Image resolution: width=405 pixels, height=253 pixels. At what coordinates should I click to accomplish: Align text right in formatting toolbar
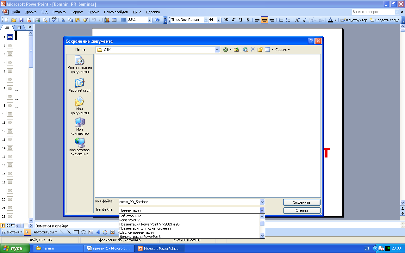[272, 20]
